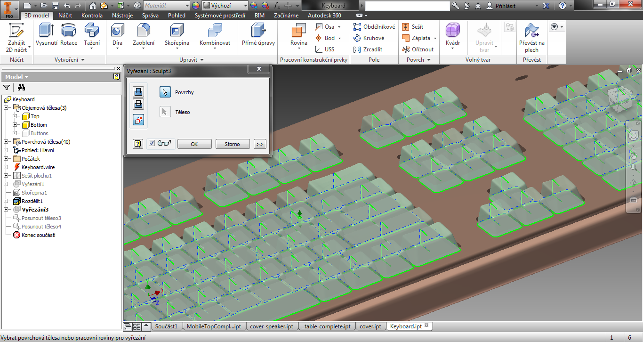Click the search field in title bar

tap(407, 6)
